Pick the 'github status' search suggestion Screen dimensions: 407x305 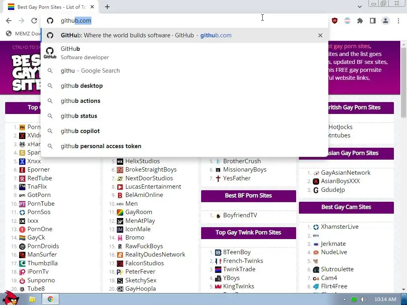coord(184,116)
